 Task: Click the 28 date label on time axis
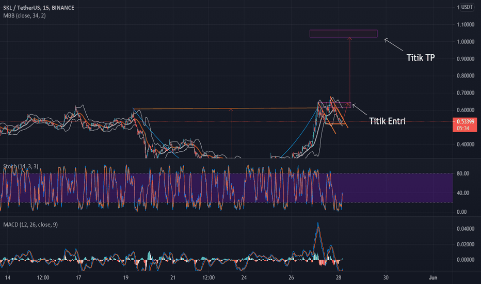(x=339, y=278)
